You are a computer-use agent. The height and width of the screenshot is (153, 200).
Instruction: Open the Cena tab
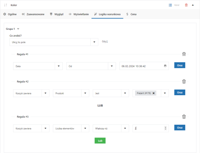click(x=131, y=14)
